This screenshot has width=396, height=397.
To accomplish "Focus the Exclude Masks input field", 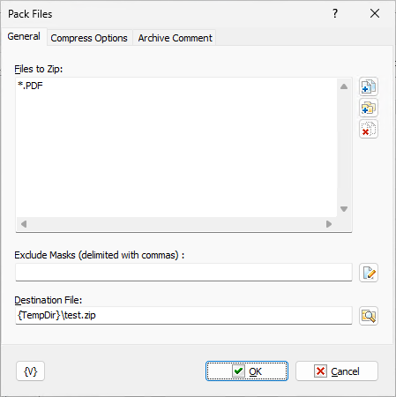I will [x=183, y=273].
